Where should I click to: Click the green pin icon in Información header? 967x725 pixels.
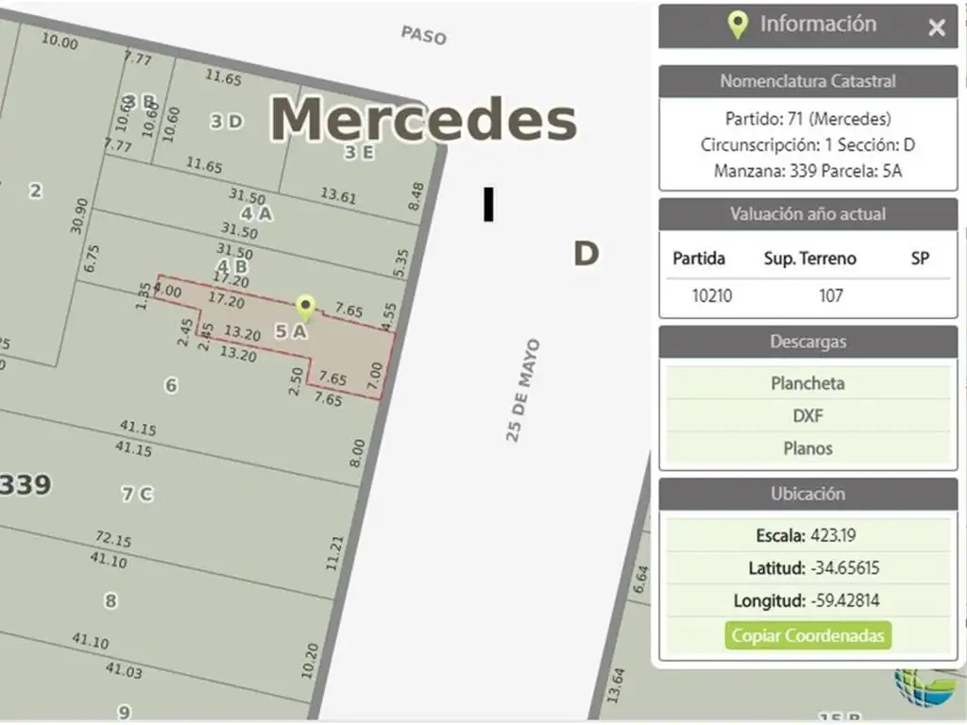[738, 25]
